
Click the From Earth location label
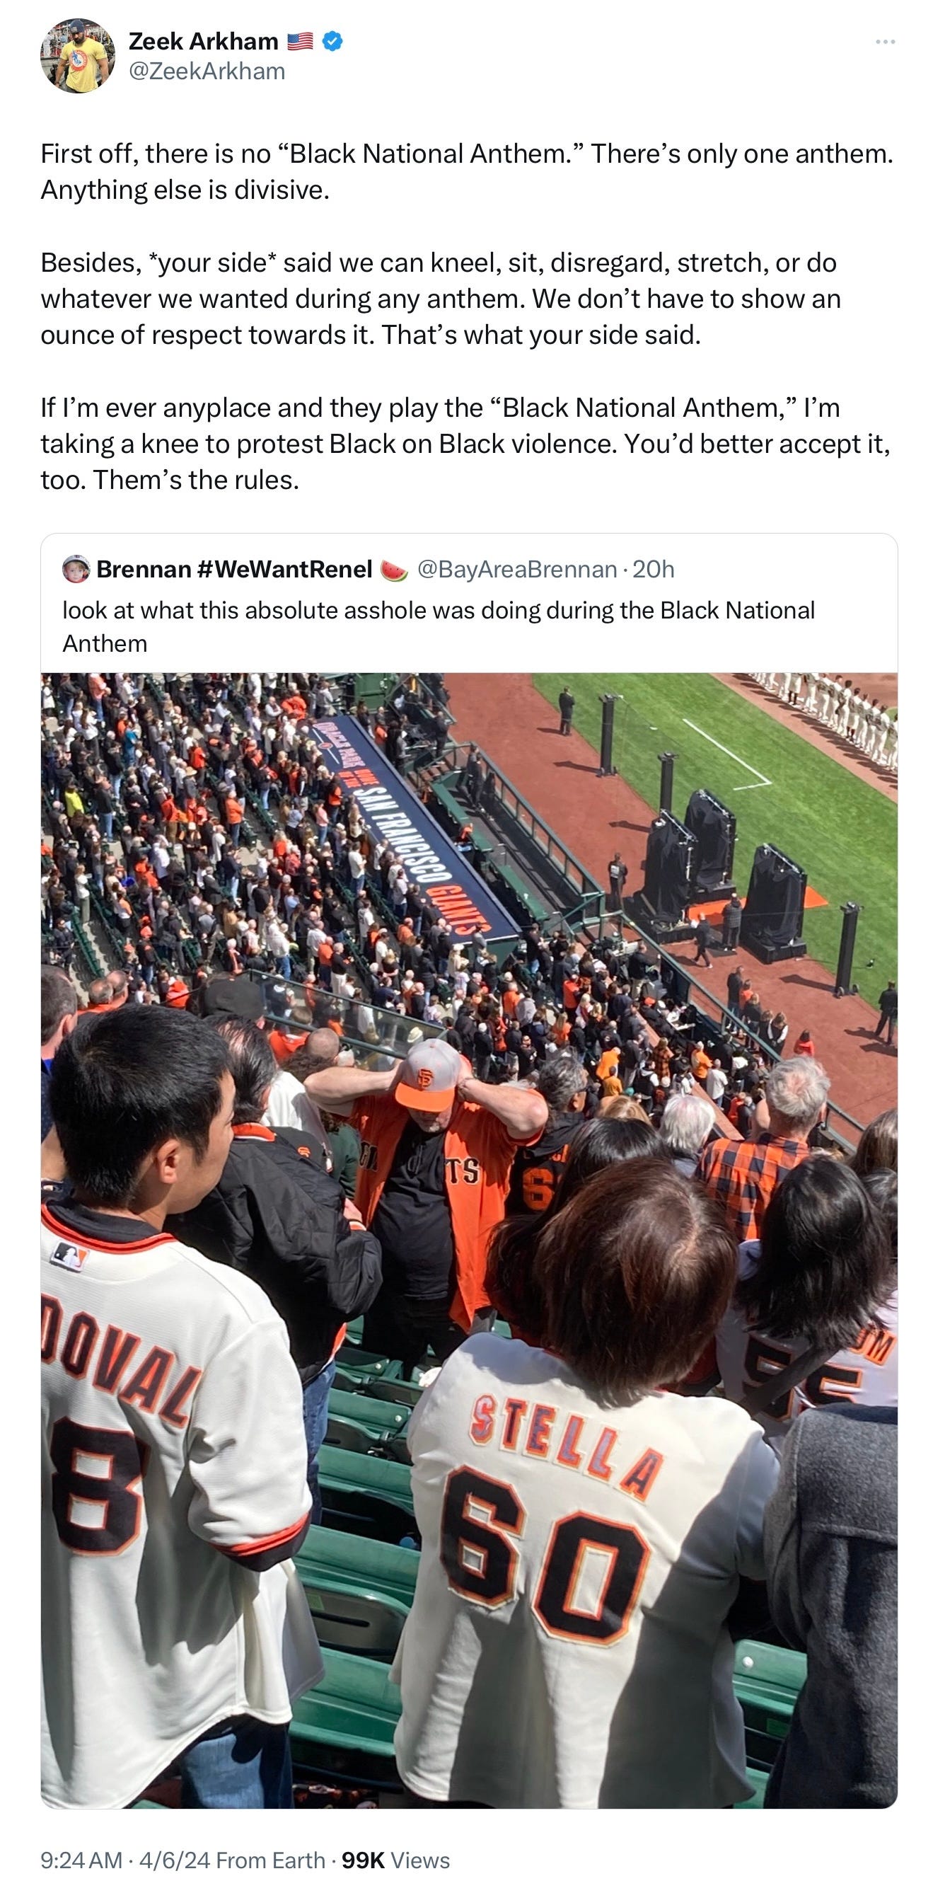(270, 1860)
